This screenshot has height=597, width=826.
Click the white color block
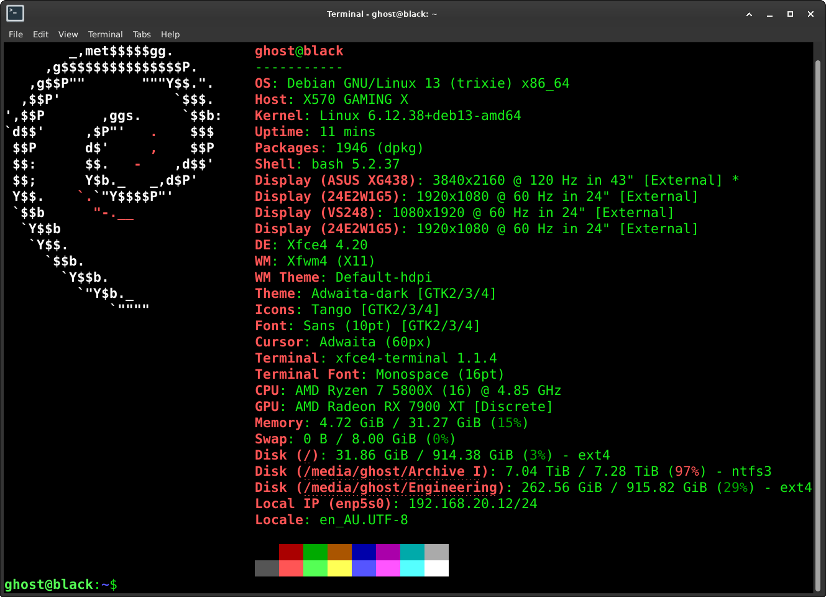pyautogui.click(x=436, y=568)
